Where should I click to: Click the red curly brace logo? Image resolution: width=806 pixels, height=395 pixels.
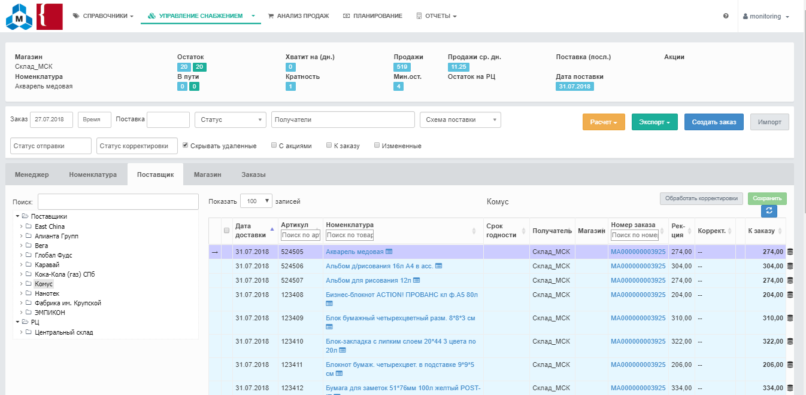point(49,16)
